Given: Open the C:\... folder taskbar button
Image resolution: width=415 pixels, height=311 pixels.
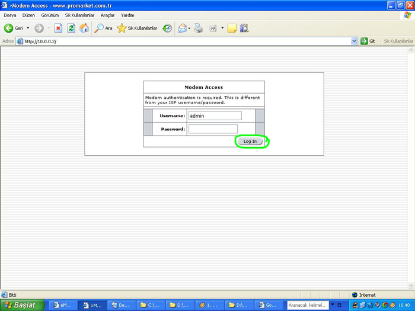Looking at the screenshot, I should coord(151,305).
